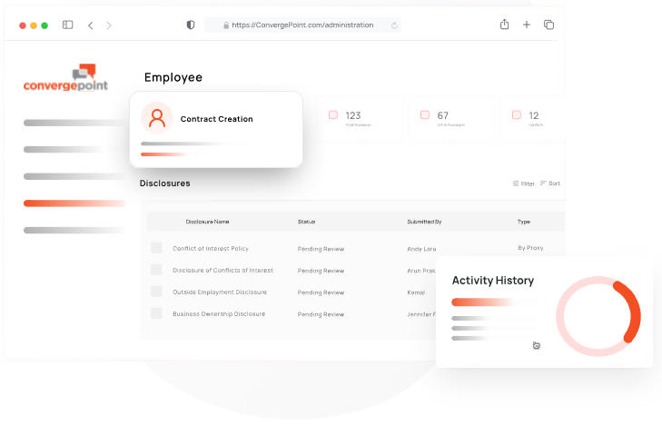Select the last gray sidebar menu item
This screenshot has width=662, height=426.
click(74, 231)
